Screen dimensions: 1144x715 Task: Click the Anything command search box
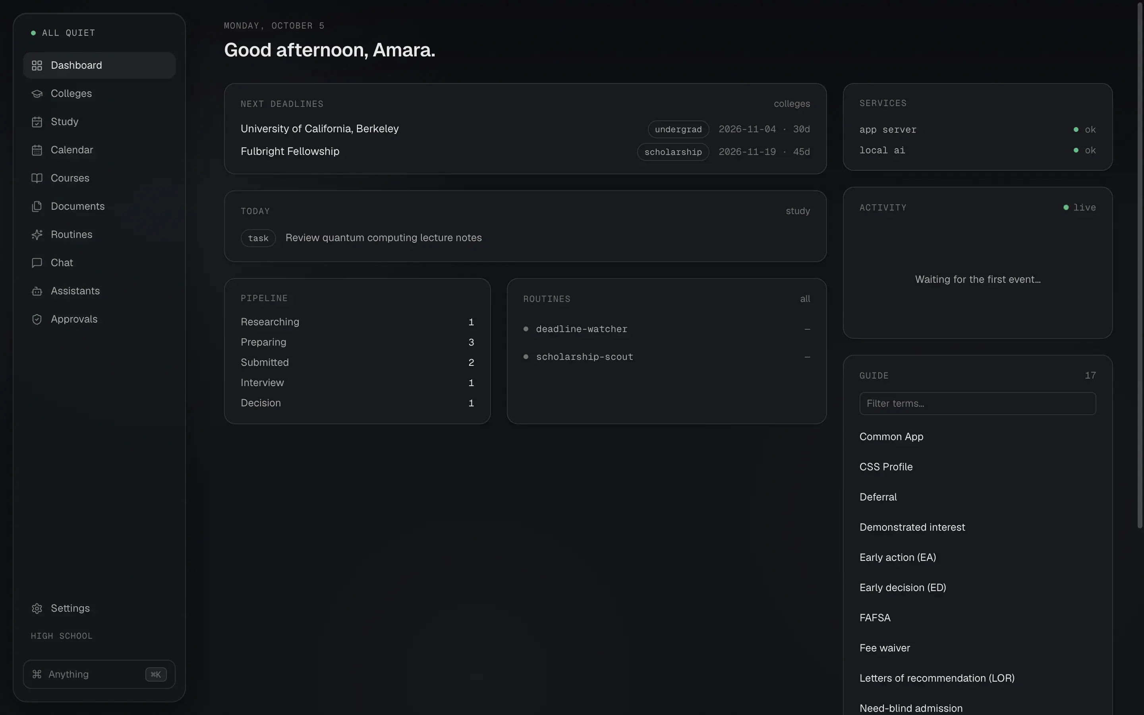pyautogui.click(x=99, y=674)
